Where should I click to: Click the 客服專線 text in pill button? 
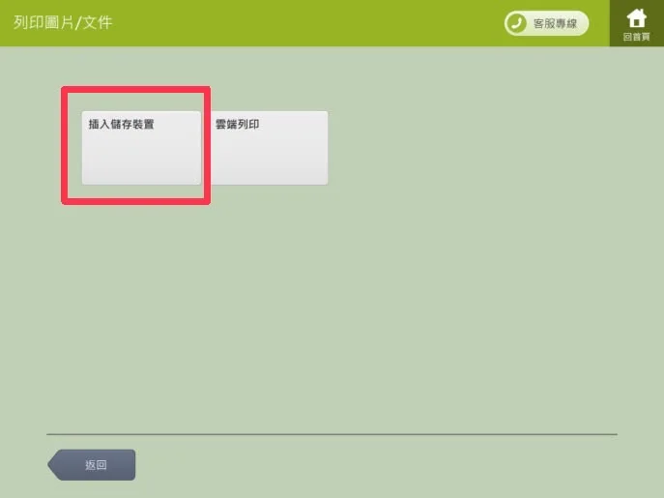click(555, 24)
